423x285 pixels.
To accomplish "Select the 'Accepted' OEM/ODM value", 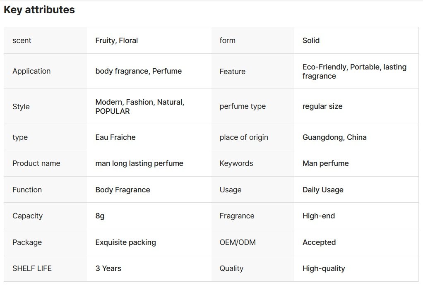I will 319,242.
